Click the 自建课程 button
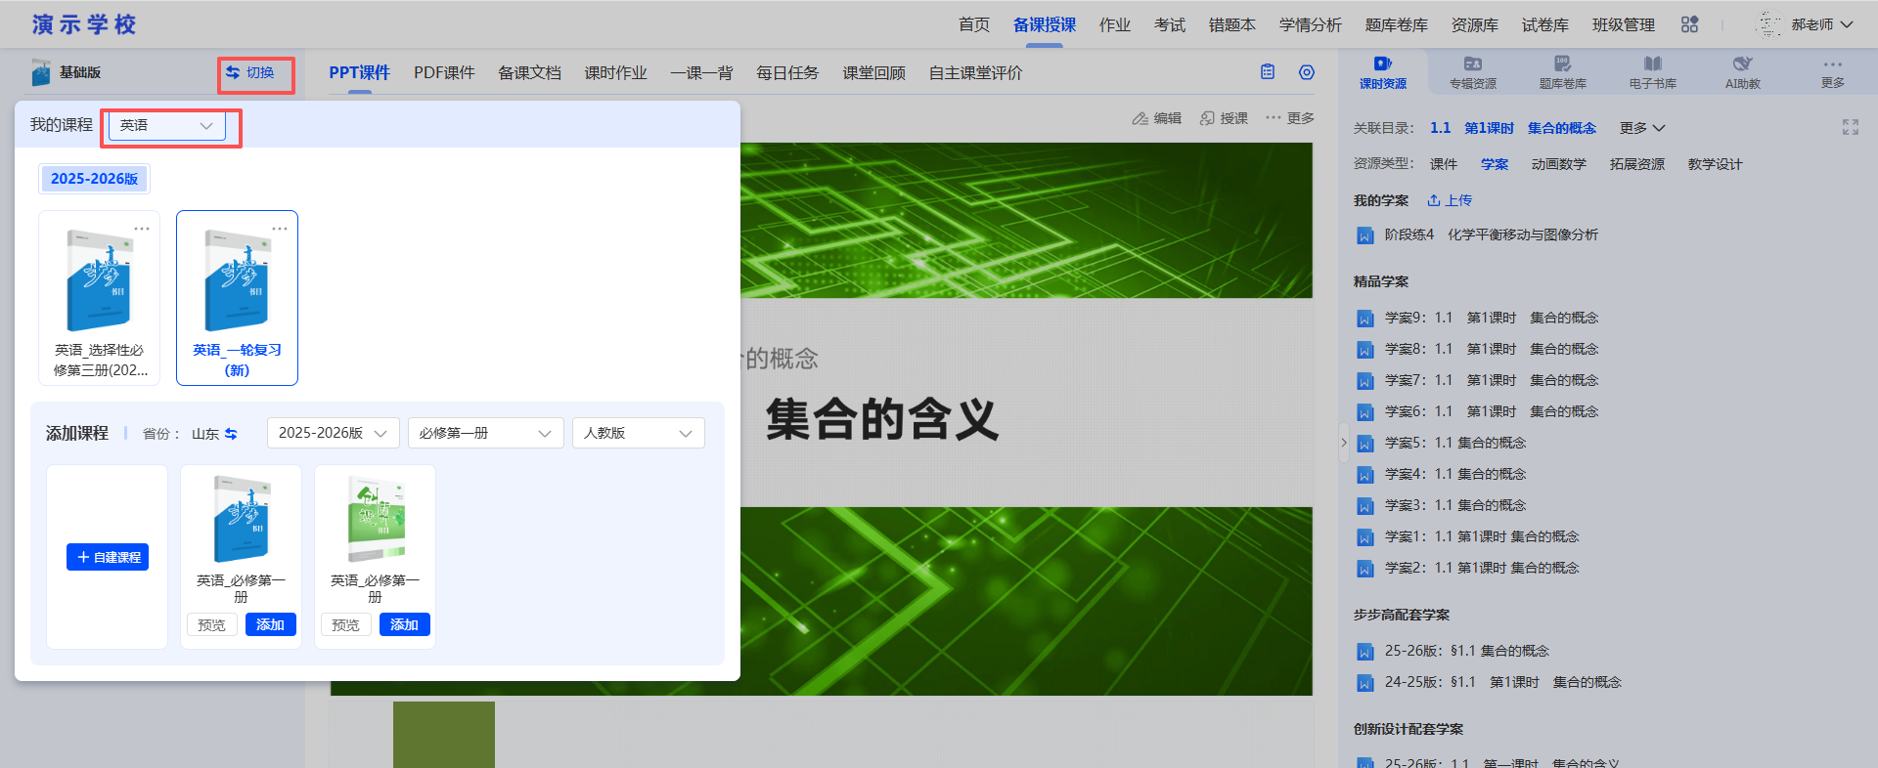This screenshot has height=768, width=1878. 108,557
